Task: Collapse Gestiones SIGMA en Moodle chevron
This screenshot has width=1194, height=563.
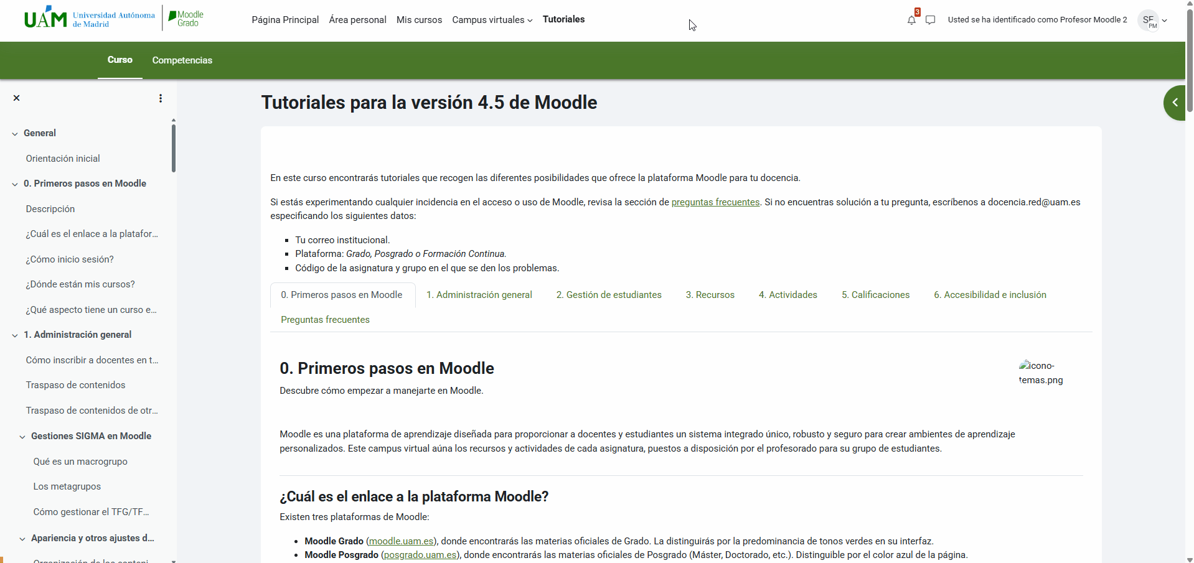Action: pyautogui.click(x=22, y=437)
